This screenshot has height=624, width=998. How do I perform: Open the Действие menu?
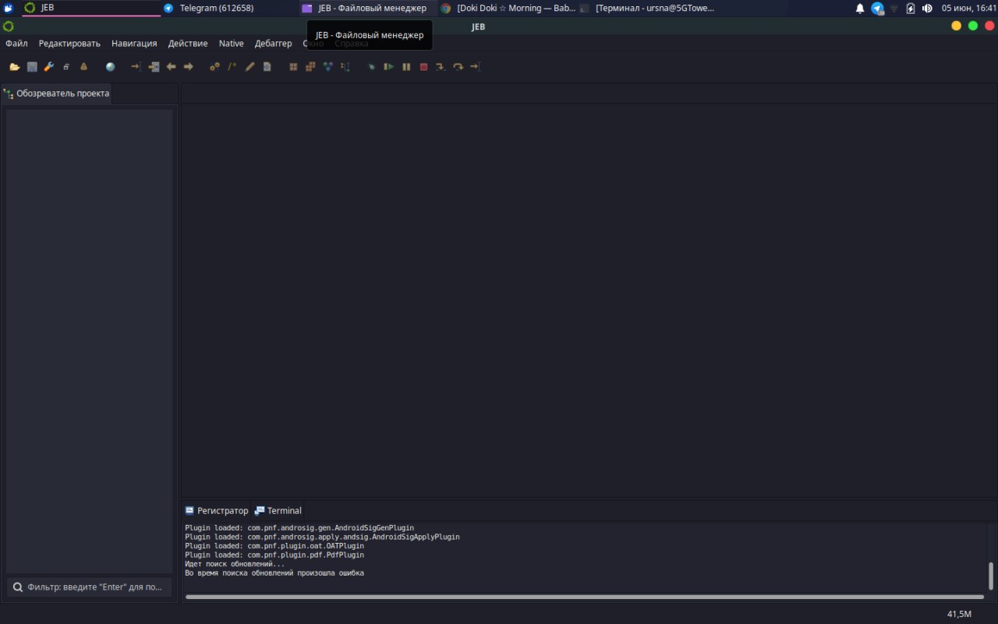click(188, 44)
